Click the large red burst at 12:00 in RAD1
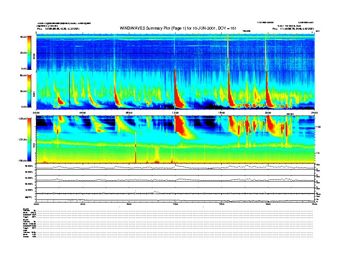This screenshot has height=262, width=339. pyautogui.click(x=178, y=95)
